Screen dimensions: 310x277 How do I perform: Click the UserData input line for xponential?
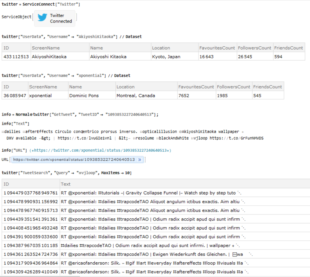tap(66, 75)
